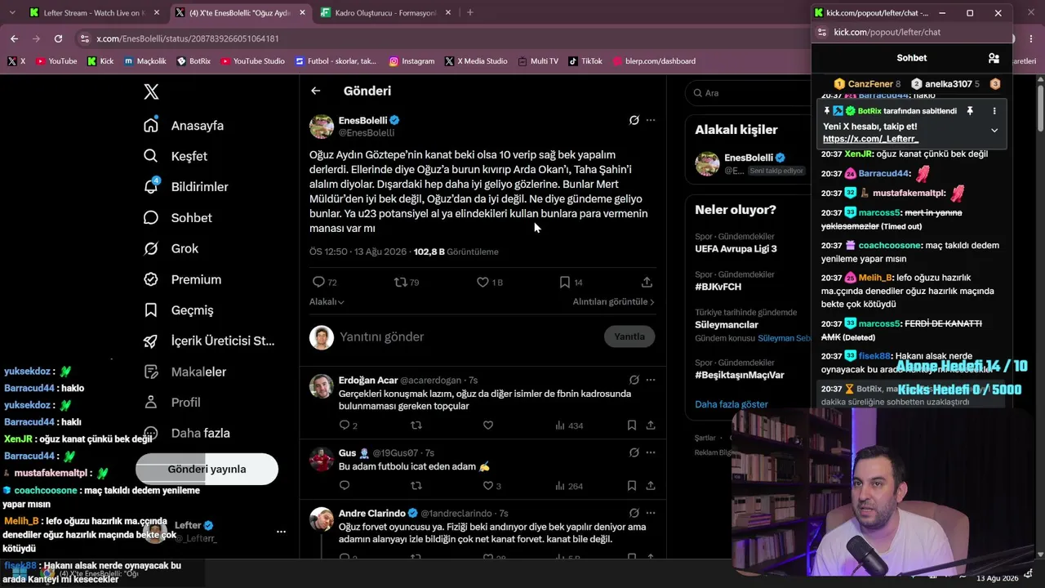Click the Yanıtla reply button
Screen dimensions: 1045x588
(x=629, y=336)
